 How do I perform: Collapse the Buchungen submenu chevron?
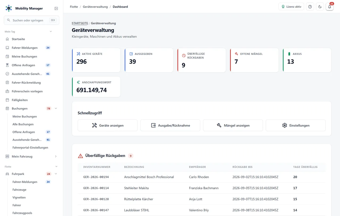56,109
